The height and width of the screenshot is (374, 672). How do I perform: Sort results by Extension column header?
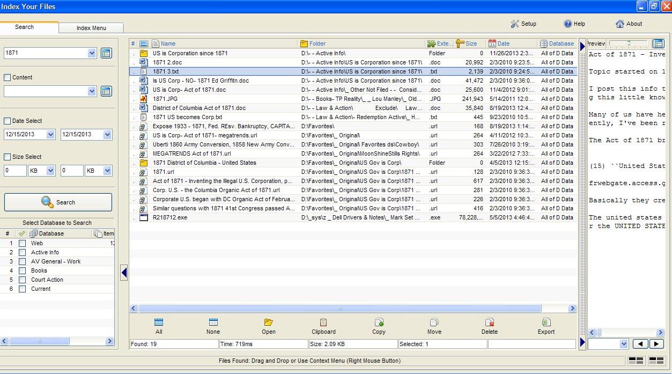coord(440,43)
